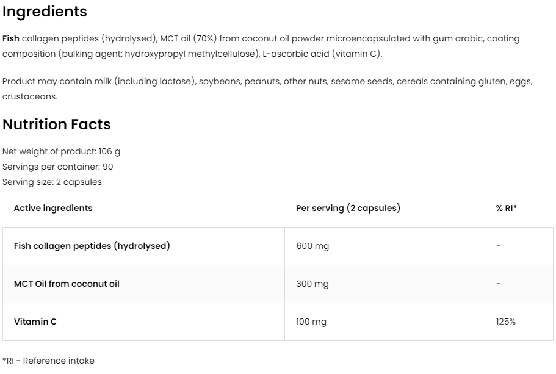Screen dimensions: 556x374
Task: Click the Active ingredients column header
Action: [x=53, y=208]
